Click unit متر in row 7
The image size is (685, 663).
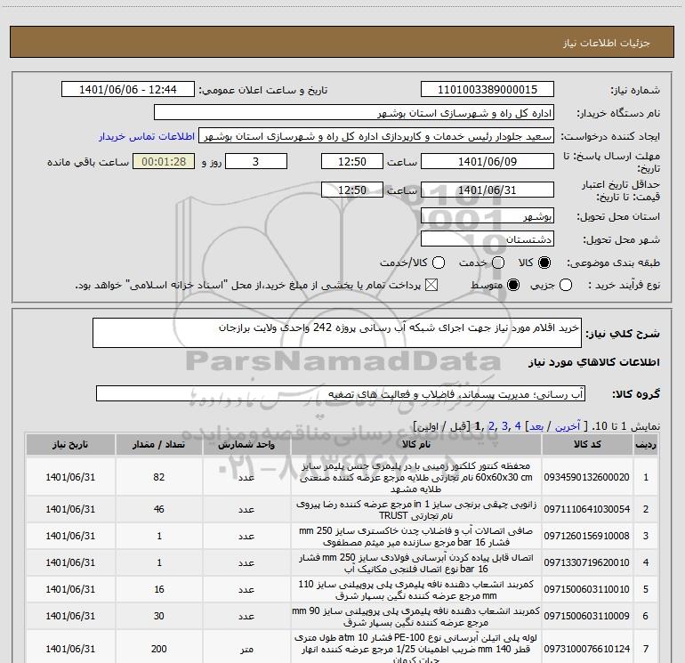point(246,650)
